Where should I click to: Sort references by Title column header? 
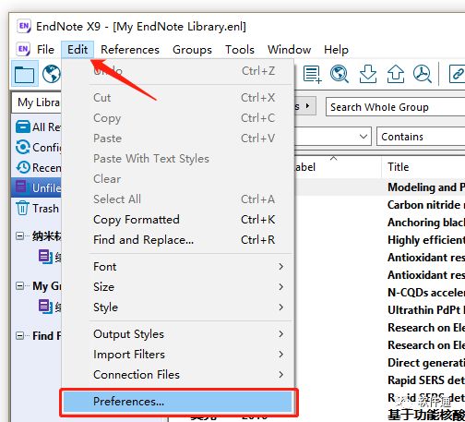point(423,167)
